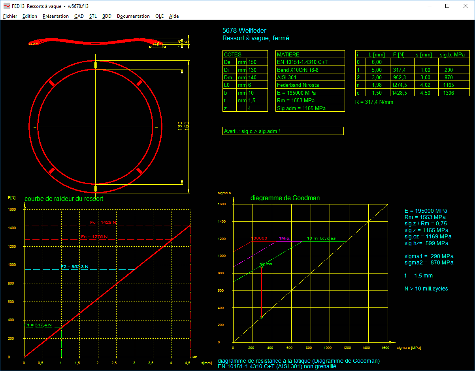The height and width of the screenshot is (371, 475).
Task: Open the CAD menu
Action: click(x=79, y=16)
